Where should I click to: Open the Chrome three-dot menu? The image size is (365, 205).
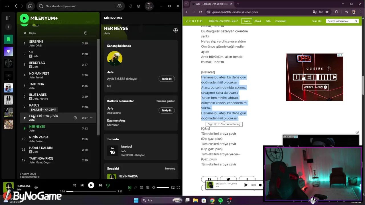pyautogui.click(x=360, y=12)
